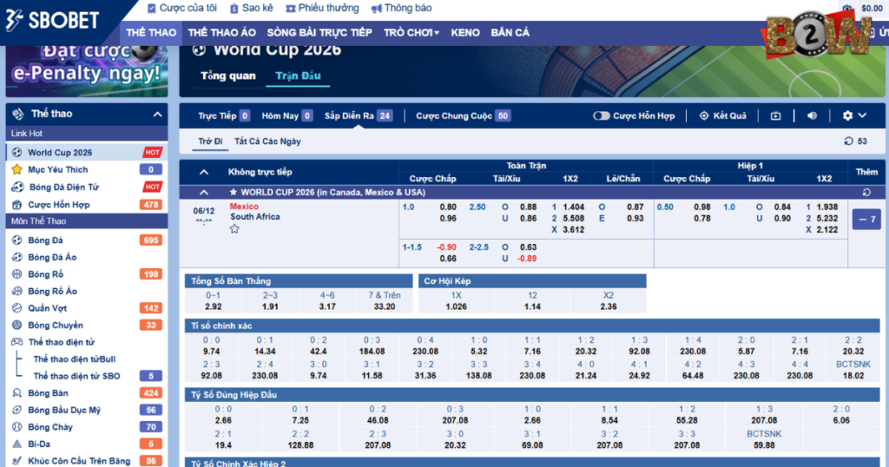The image size is (889, 467).
Task: Select draw odds 3.612 full match
Action: click(x=573, y=229)
